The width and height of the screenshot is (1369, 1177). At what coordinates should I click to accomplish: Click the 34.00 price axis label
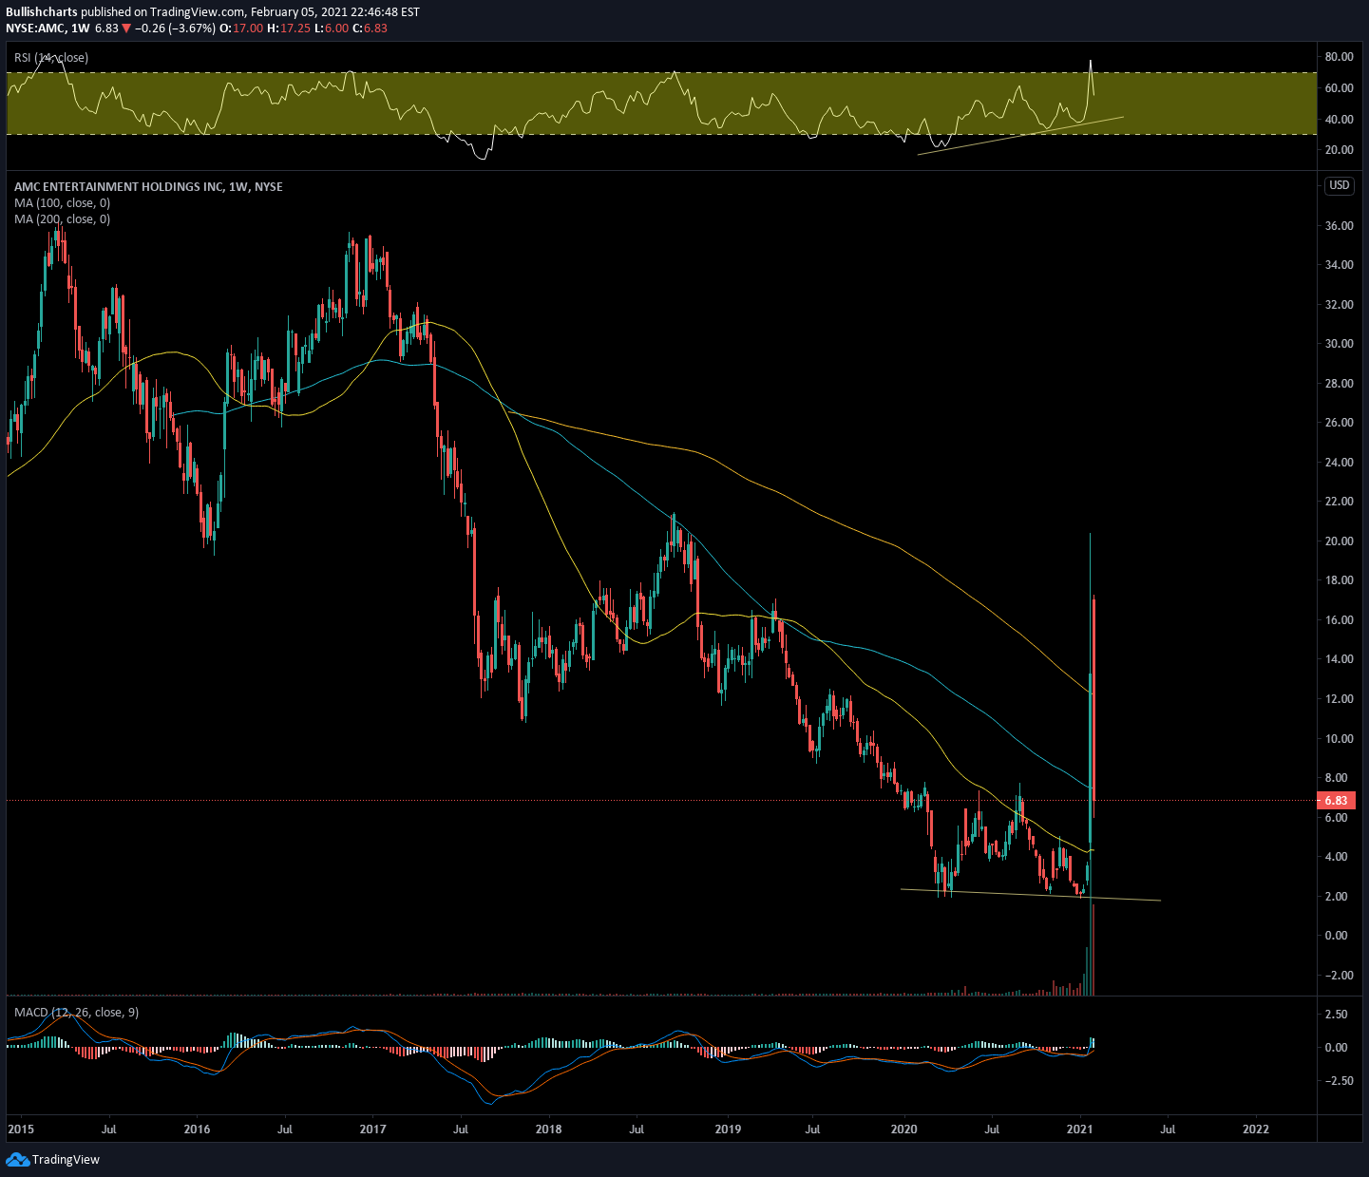pos(1339,265)
